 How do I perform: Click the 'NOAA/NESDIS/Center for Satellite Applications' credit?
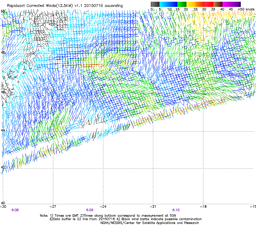pyautogui.click(x=138, y=223)
